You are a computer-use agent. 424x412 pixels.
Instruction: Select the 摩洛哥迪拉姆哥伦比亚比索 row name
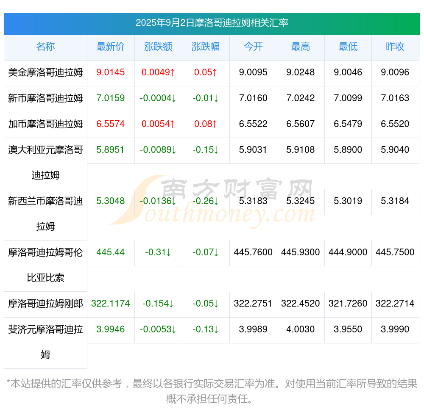(45, 265)
